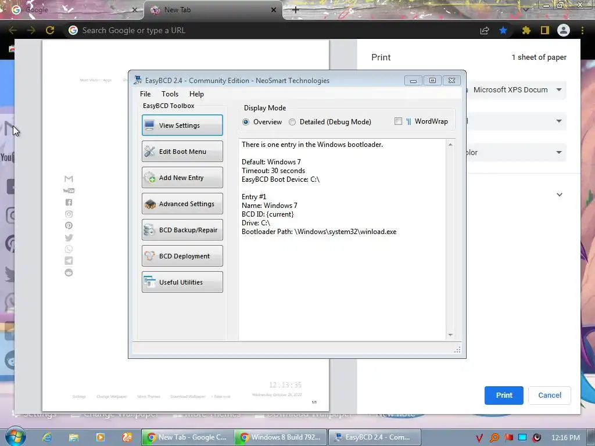This screenshot has width=595, height=446.
Task: Click 'BCD ID: {current}' text
Action: tap(267, 214)
